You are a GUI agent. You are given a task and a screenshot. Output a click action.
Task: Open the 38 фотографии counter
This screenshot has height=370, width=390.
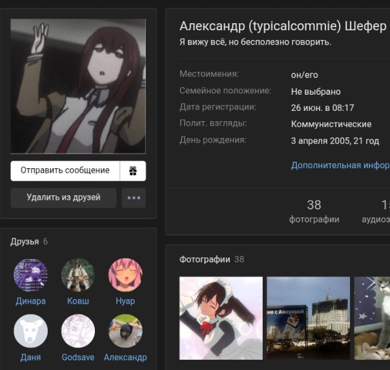coord(314,211)
